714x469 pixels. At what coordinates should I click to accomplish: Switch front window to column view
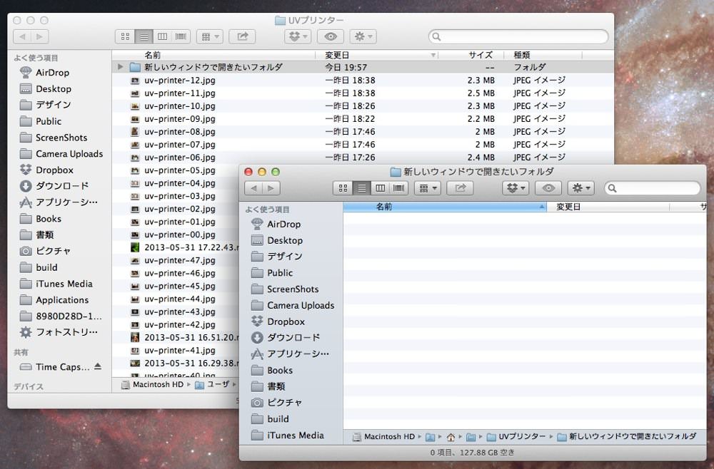tap(381, 188)
